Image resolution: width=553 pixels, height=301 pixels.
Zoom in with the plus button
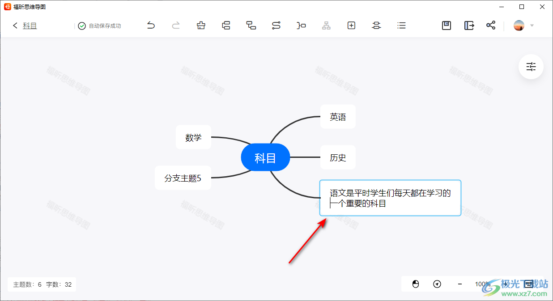(506, 284)
